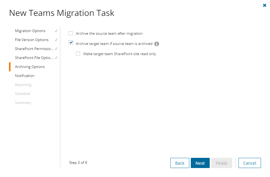This screenshot has height=177, width=270.
Task: Switch to SharePoint Permissions step
Action: [x=34, y=49]
